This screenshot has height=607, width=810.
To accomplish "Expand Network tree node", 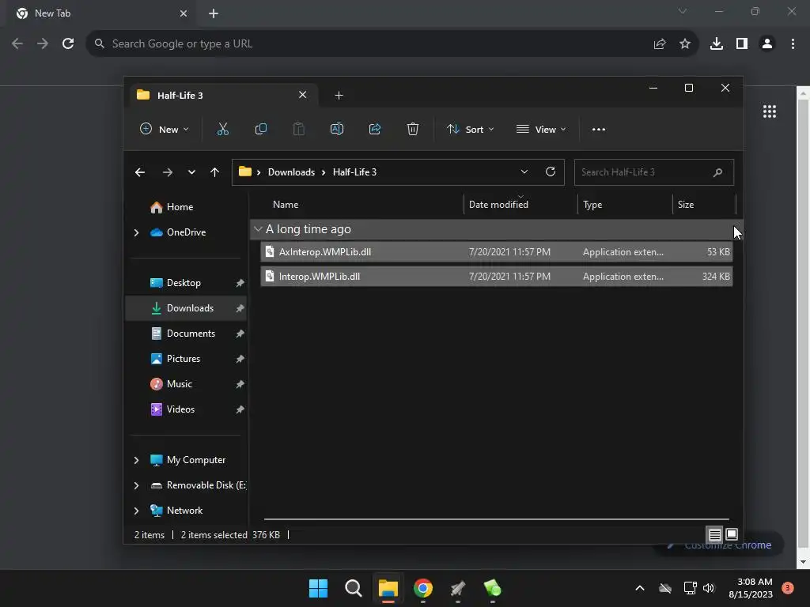I will pyautogui.click(x=136, y=511).
